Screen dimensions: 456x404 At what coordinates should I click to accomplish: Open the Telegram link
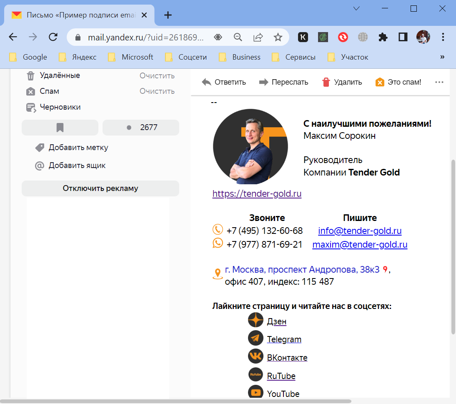(x=284, y=339)
